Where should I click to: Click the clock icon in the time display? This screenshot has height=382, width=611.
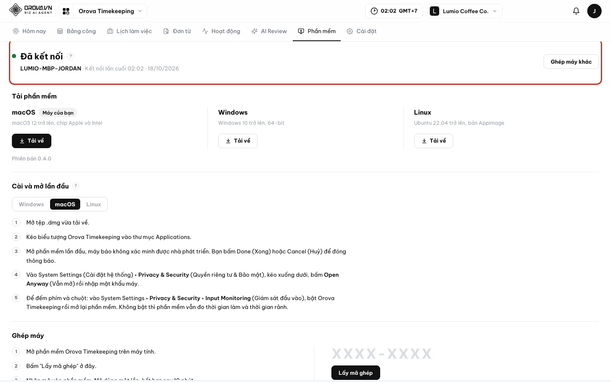point(374,11)
